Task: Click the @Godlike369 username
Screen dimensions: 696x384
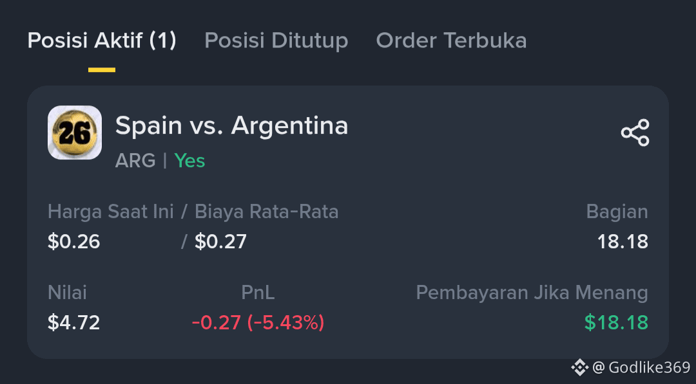Action: click(x=641, y=367)
